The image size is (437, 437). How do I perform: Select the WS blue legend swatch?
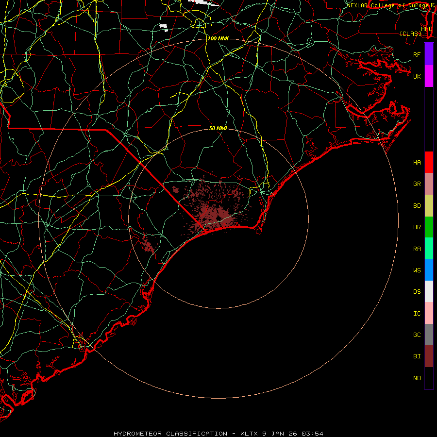[x=429, y=270]
